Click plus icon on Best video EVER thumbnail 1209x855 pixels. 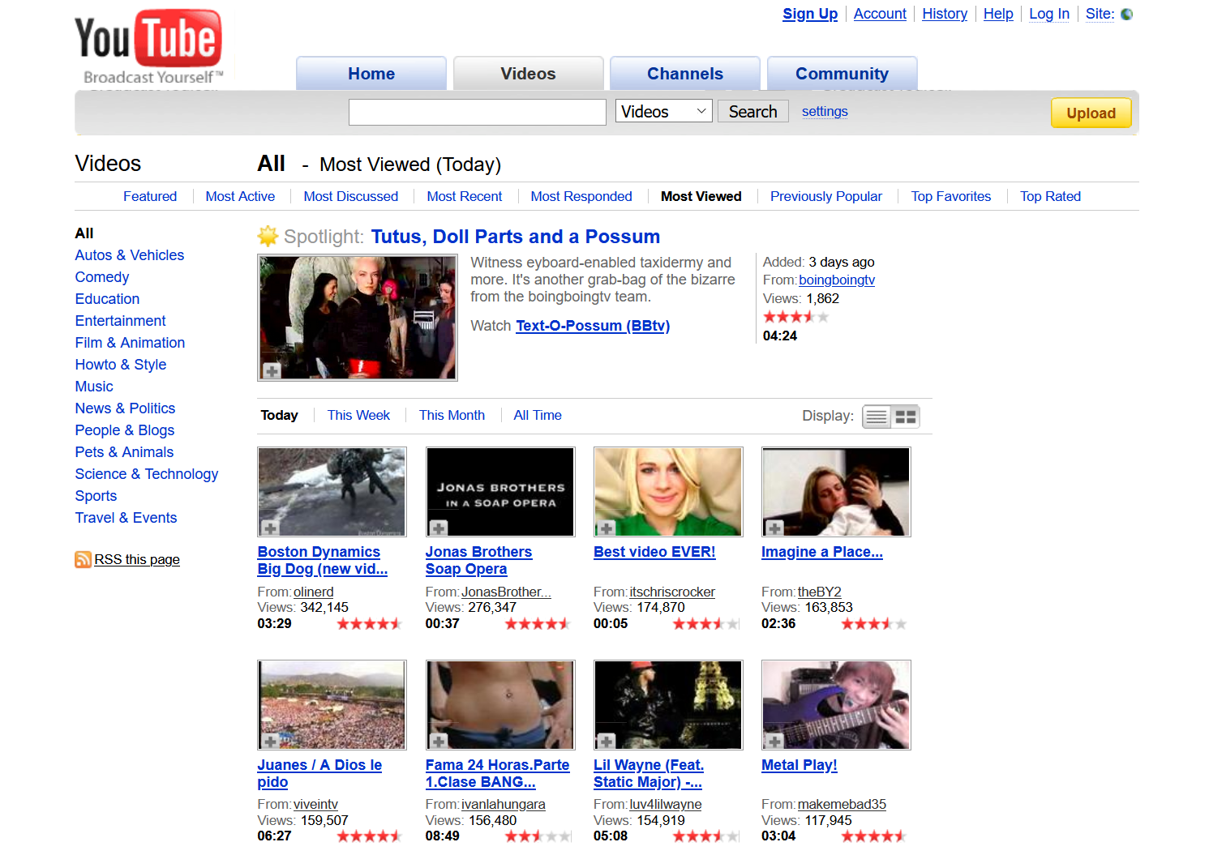click(606, 528)
